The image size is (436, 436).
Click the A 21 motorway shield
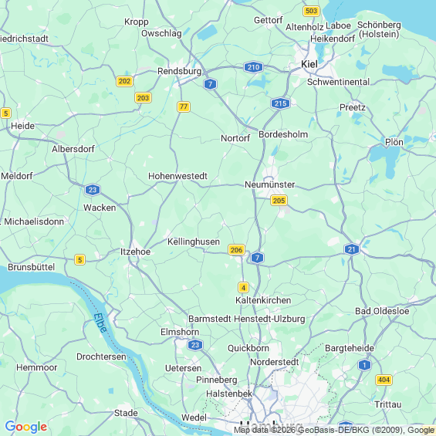[x=351, y=249]
